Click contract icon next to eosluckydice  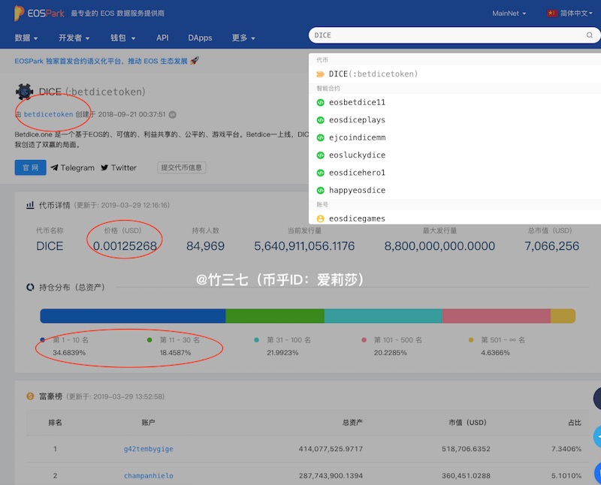click(321, 155)
